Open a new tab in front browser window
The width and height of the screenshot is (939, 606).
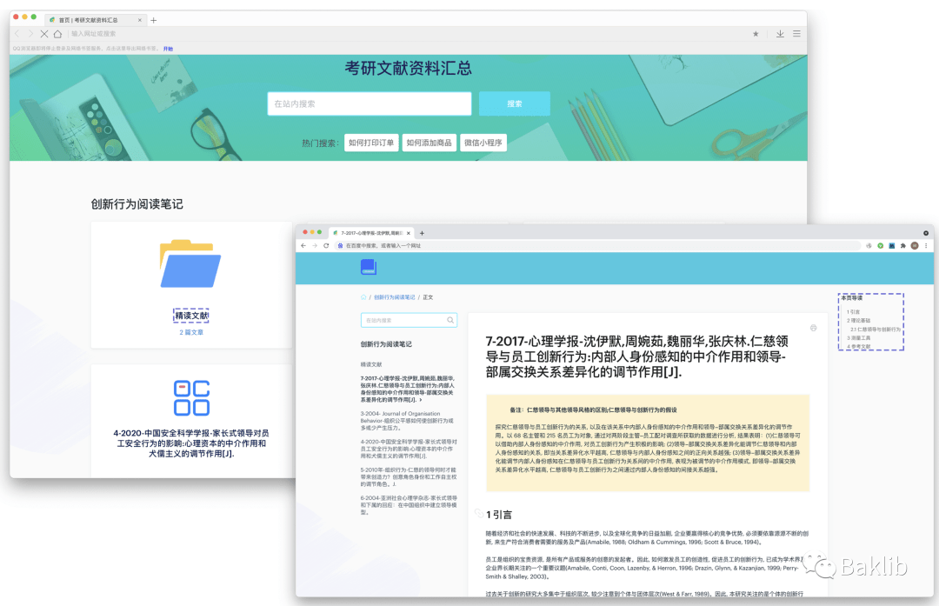[423, 233]
